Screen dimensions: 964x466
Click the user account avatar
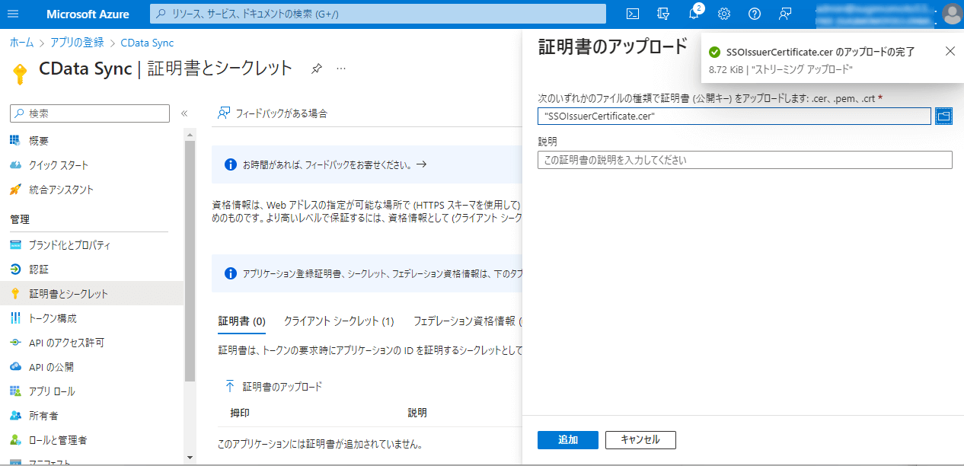[x=952, y=14]
